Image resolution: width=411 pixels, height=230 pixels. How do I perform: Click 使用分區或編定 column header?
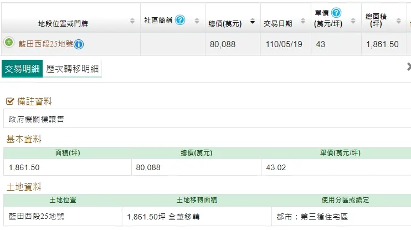click(345, 200)
